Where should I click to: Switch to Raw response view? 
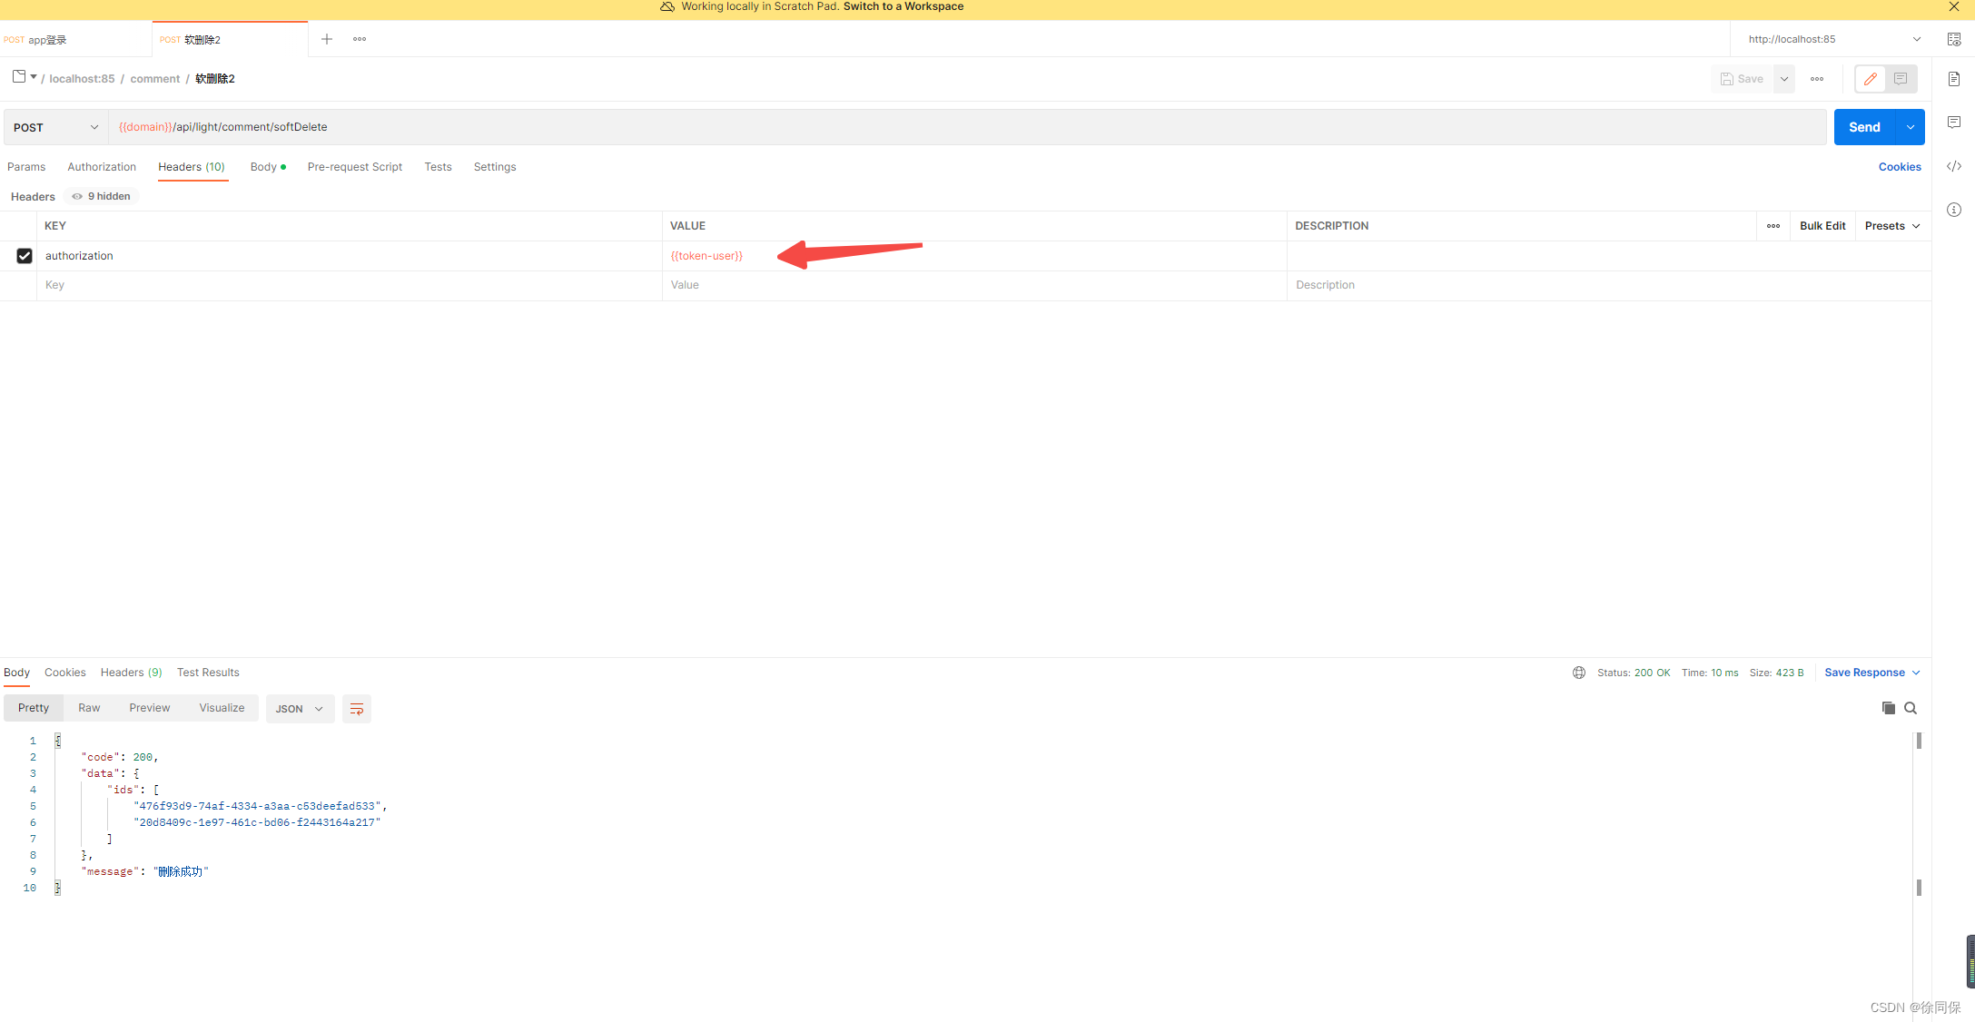coord(88,707)
